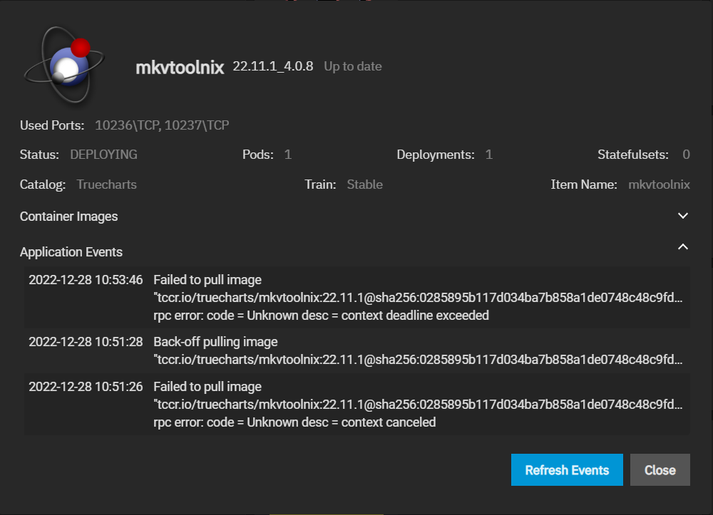Click the Truecharts catalog value
The image size is (713, 515).
pyautogui.click(x=106, y=184)
